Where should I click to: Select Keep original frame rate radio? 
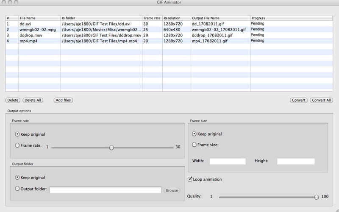pyautogui.click(x=17, y=134)
